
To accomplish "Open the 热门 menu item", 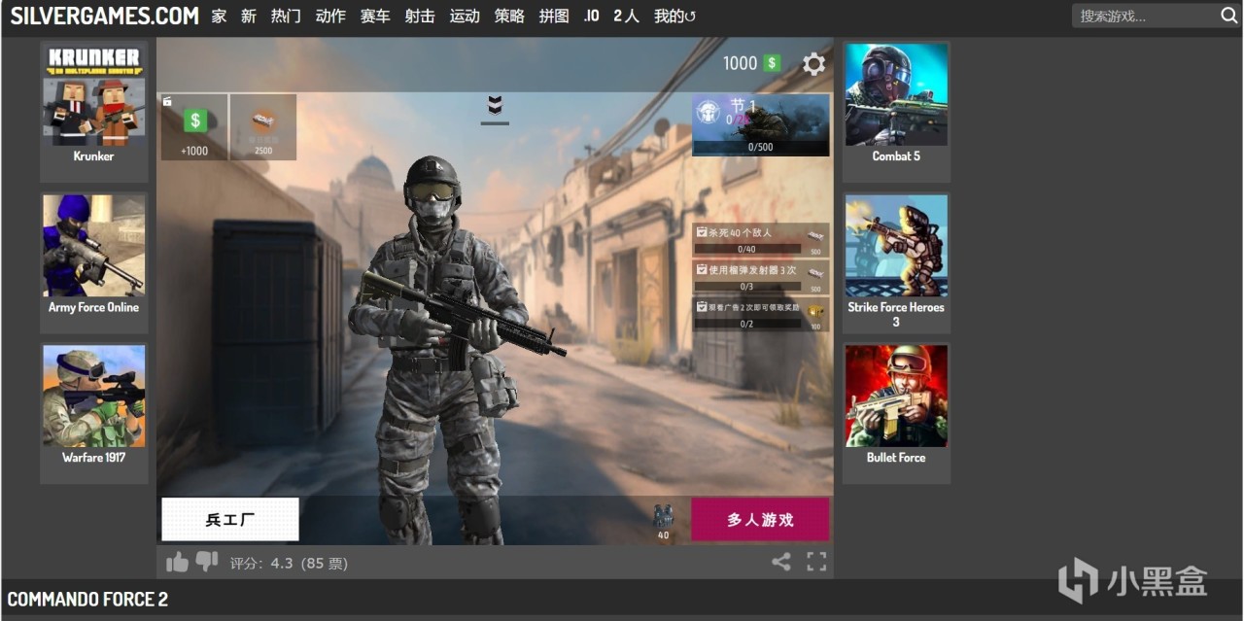I will point(286,16).
